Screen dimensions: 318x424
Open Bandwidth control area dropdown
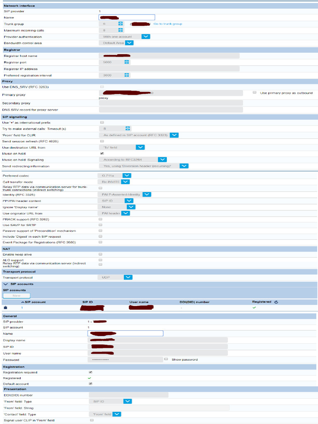pos(129,43)
